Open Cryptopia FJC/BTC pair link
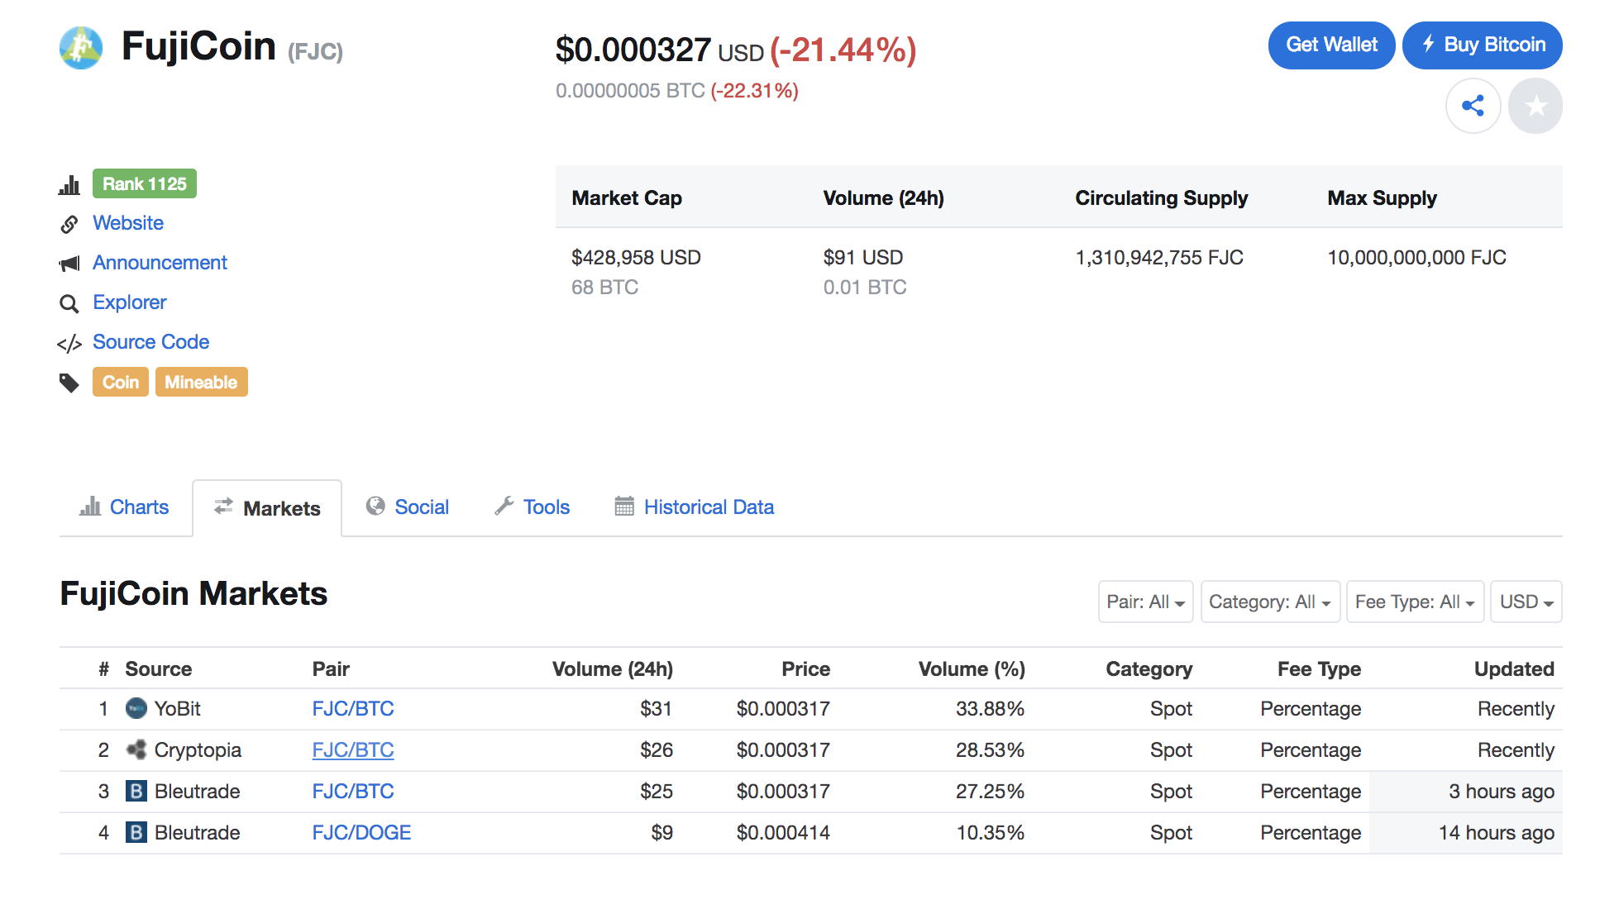The width and height of the screenshot is (1619, 904). 353,749
